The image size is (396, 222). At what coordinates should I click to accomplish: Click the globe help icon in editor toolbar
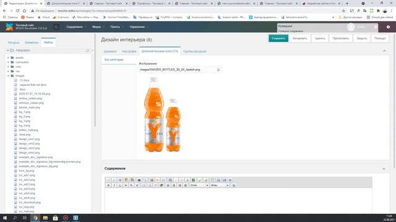(230, 179)
